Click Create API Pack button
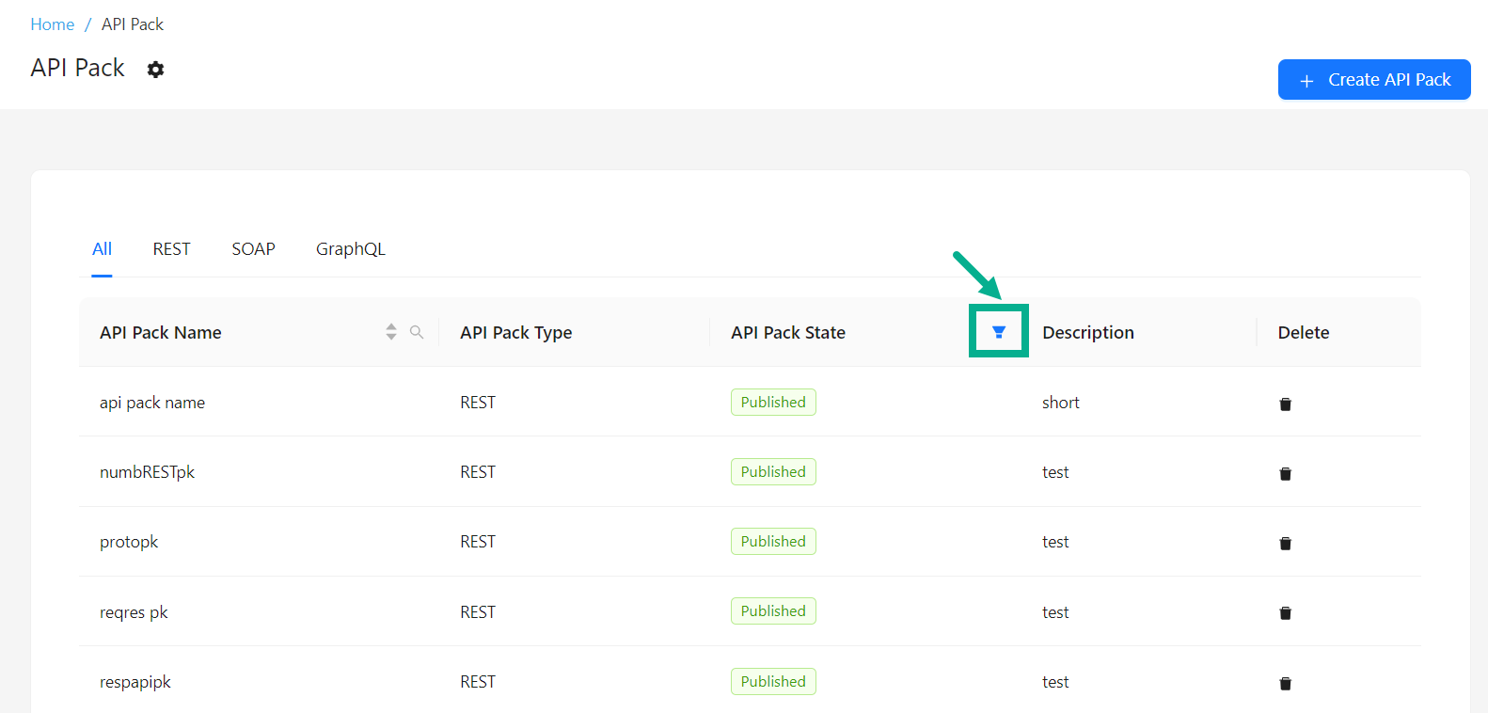Screen dimensions: 1488x713 tap(1373, 80)
